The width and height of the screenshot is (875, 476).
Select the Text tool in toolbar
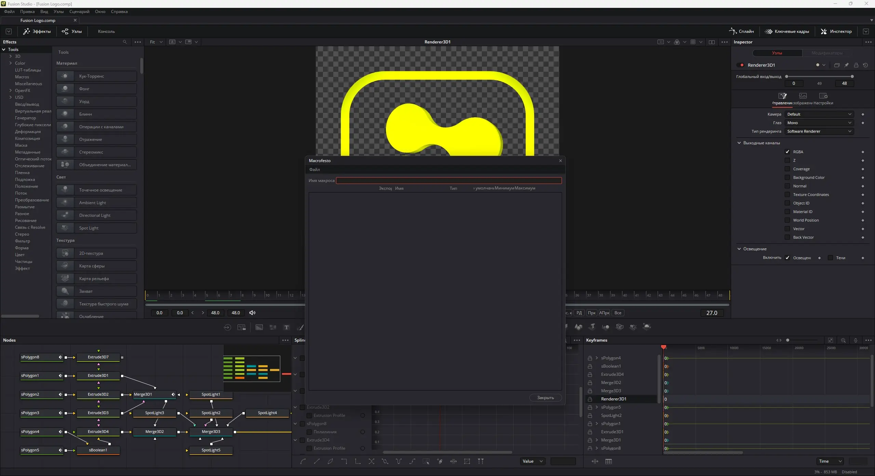pos(286,327)
